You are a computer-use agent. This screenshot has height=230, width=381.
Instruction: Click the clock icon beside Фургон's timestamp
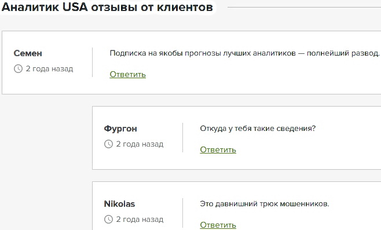click(108, 144)
